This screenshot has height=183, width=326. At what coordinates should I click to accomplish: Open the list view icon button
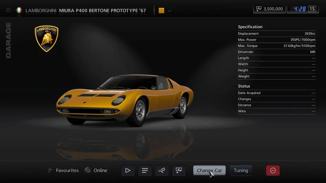145,170
